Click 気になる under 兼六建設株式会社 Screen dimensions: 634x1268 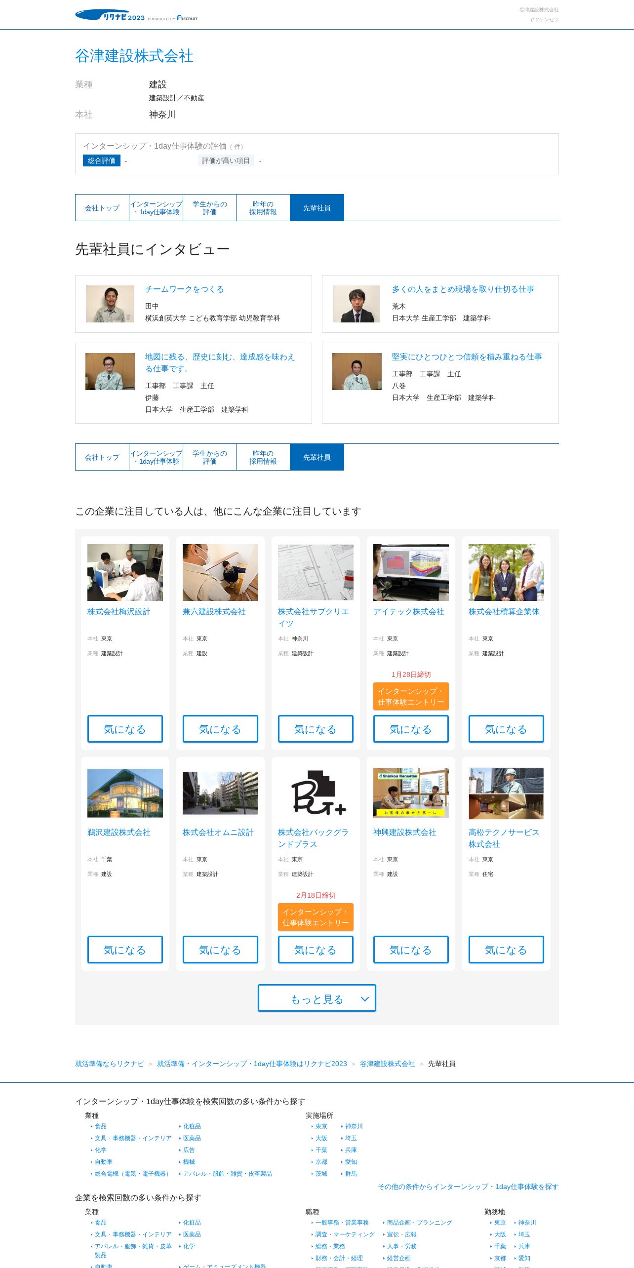[x=220, y=729]
